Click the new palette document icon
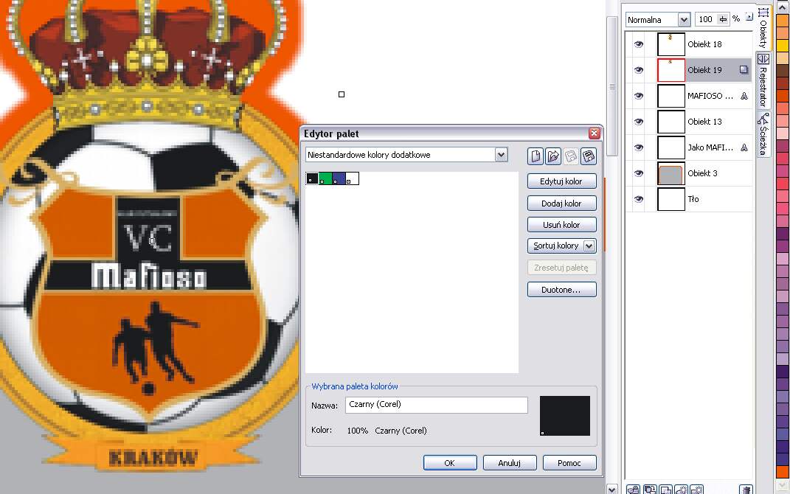This screenshot has height=494, width=790. click(x=536, y=156)
